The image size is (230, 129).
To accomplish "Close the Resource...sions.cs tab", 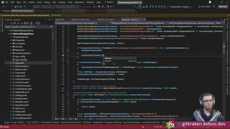I will click(x=144, y=19).
